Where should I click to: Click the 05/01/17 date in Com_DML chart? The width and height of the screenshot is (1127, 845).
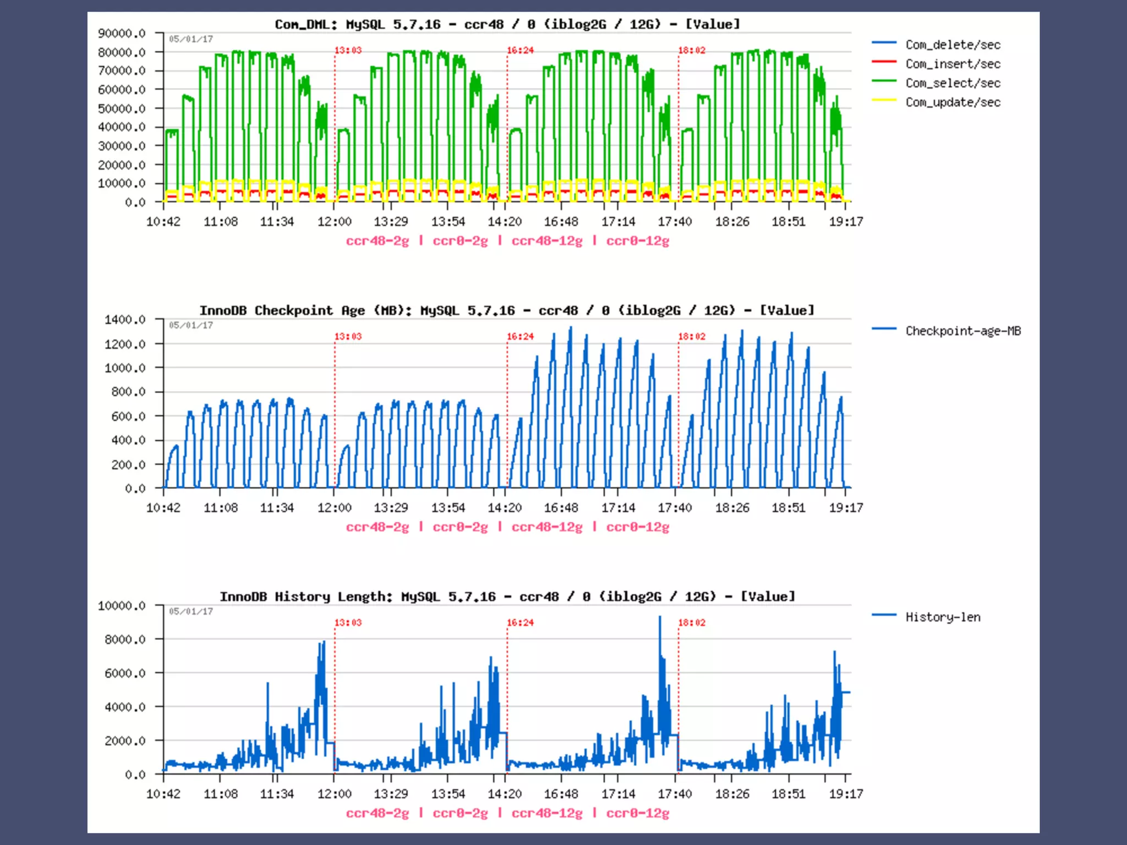(x=191, y=39)
